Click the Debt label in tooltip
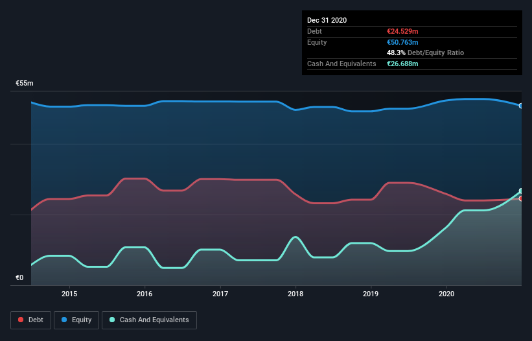The image size is (532, 341). (x=314, y=31)
